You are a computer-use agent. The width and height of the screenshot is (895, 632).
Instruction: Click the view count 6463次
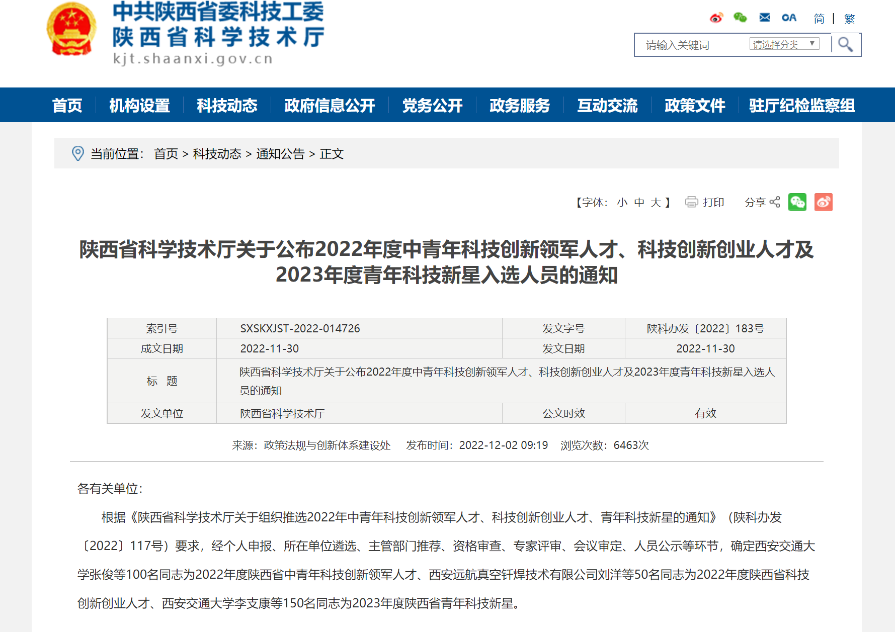(x=631, y=445)
